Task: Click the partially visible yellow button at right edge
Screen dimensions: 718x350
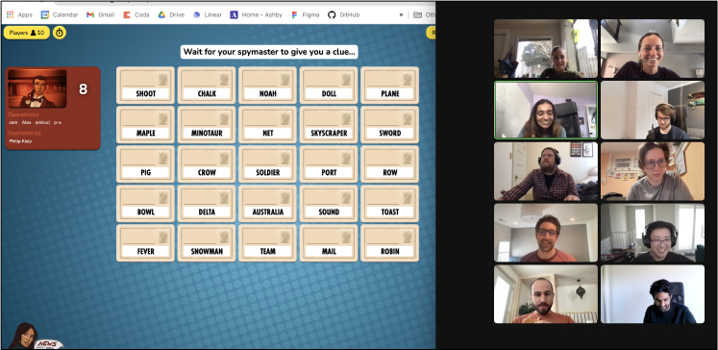Action: (x=431, y=33)
